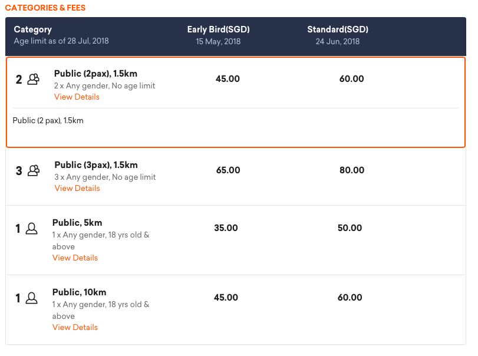Click the 65.00 early bird price
478x356 pixels.
tap(228, 170)
